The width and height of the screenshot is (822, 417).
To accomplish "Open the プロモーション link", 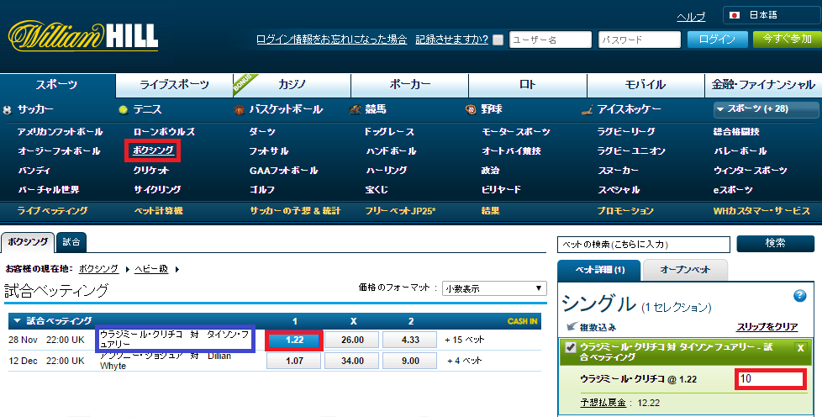I will [x=625, y=211].
